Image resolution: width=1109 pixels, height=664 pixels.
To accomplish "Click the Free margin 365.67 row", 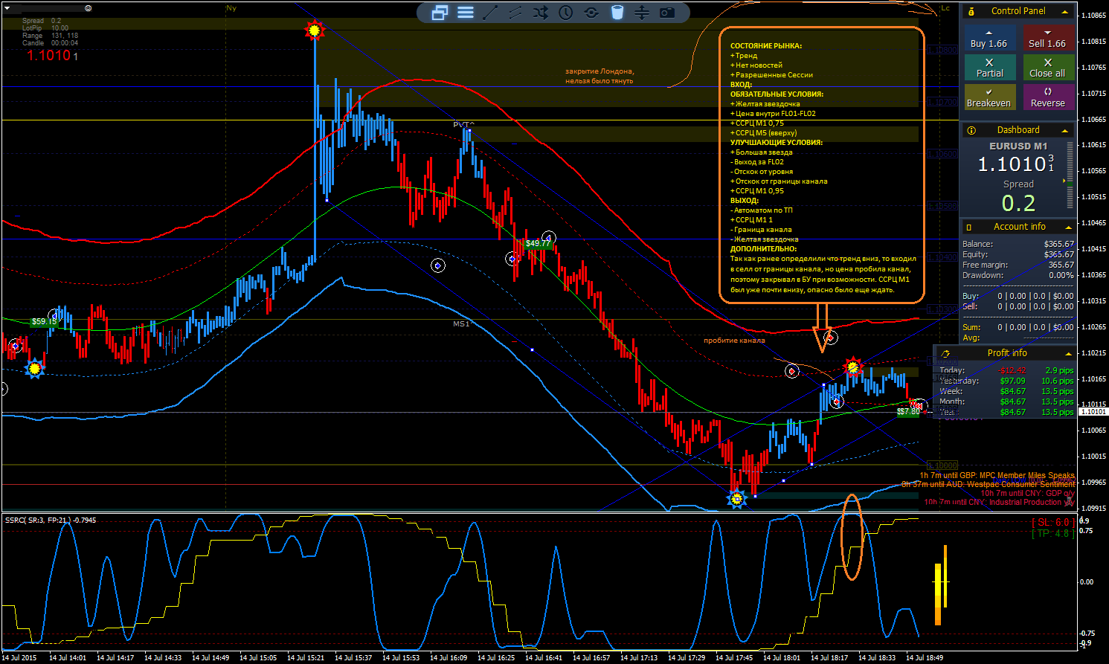I will coord(1018,265).
